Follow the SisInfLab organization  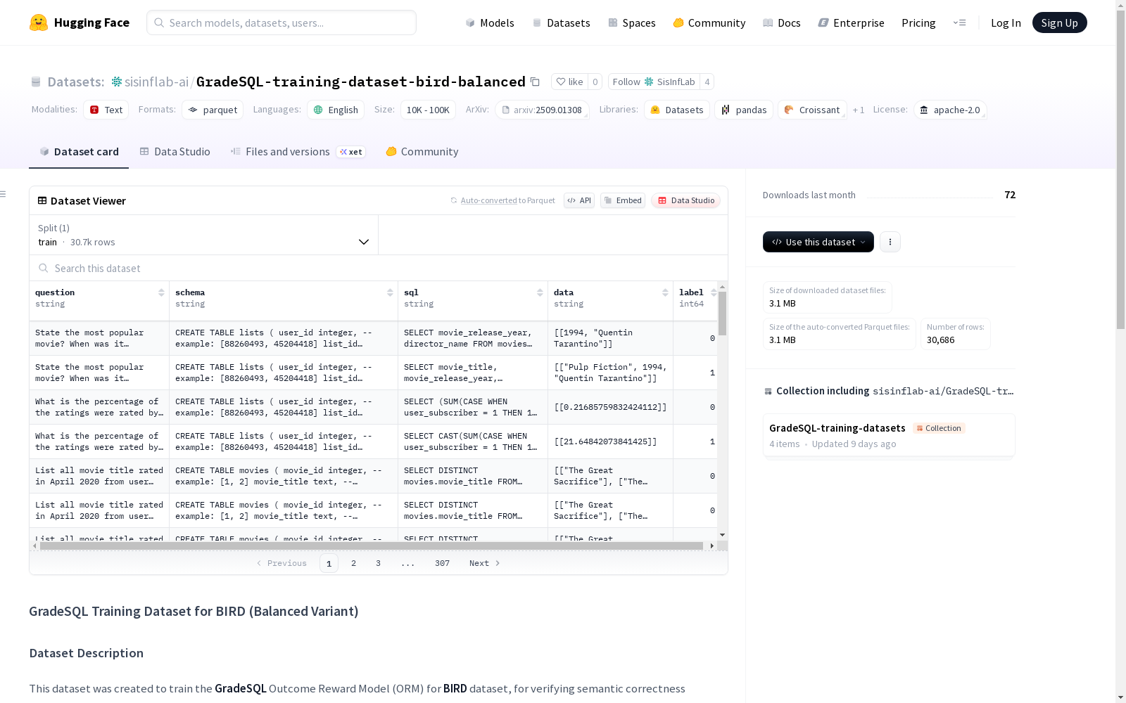tap(654, 82)
